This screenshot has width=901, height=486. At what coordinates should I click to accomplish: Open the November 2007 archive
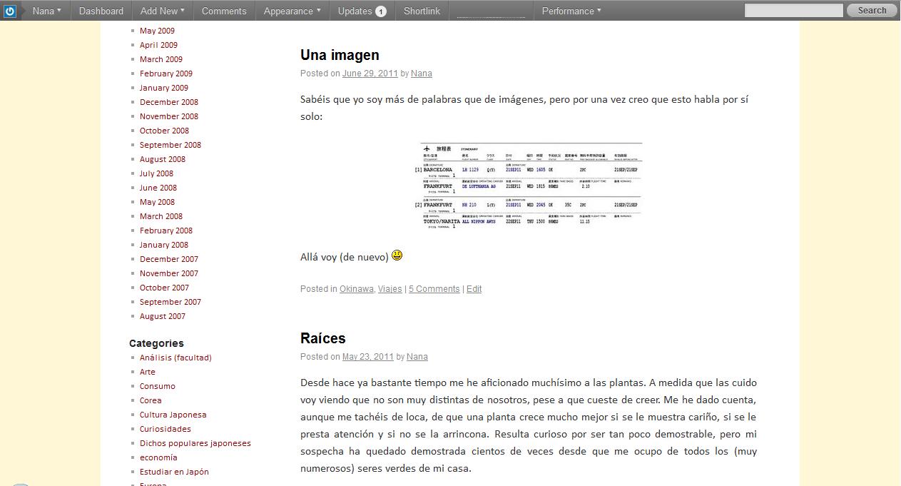[x=169, y=273]
